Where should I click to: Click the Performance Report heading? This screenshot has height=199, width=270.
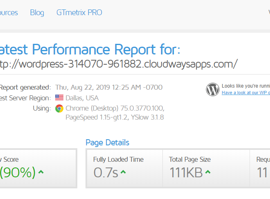pos(90,50)
